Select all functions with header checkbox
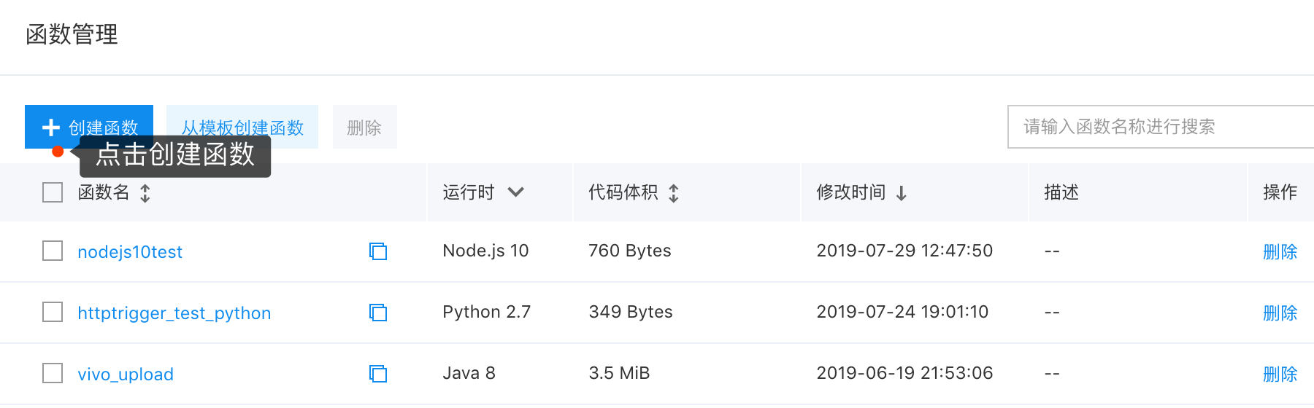The width and height of the screenshot is (1314, 408). (x=53, y=192)
